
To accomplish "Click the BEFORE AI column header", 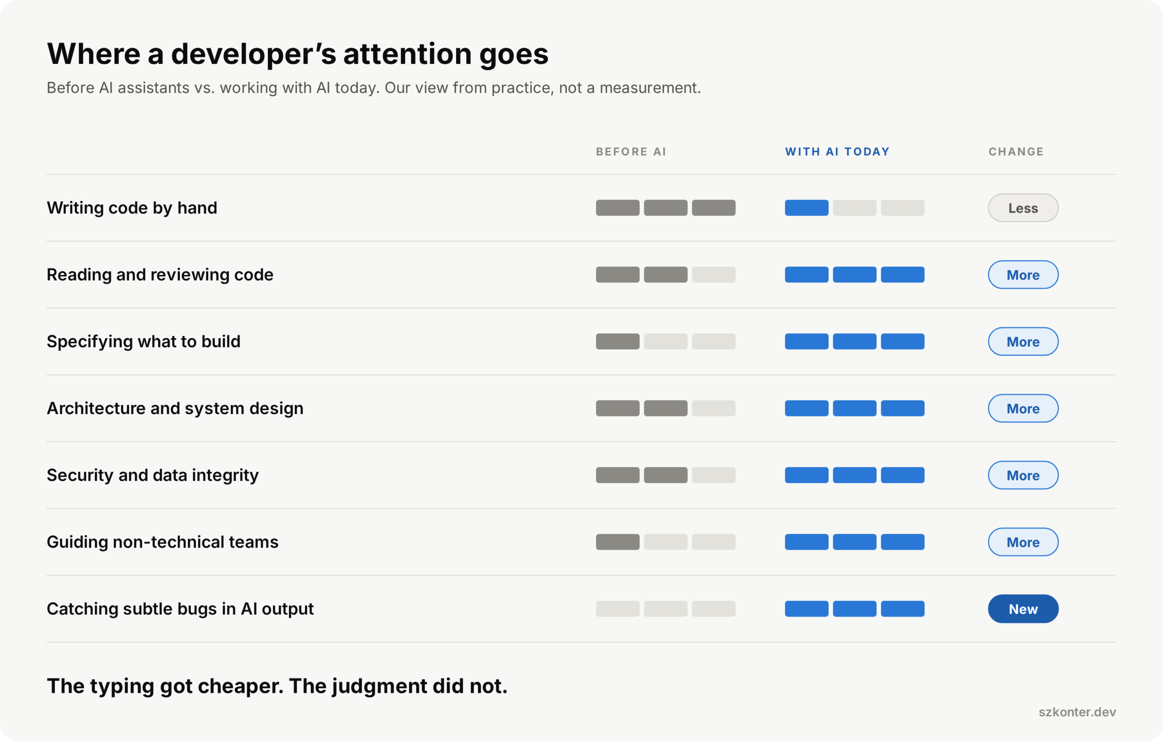I will (x=631, y=152).
